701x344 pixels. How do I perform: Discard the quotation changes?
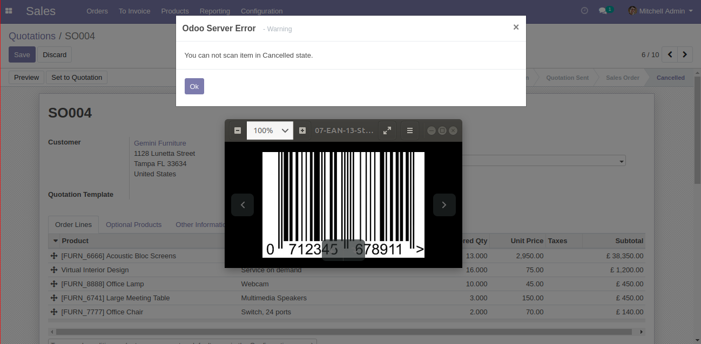click(x=55, y=54)
